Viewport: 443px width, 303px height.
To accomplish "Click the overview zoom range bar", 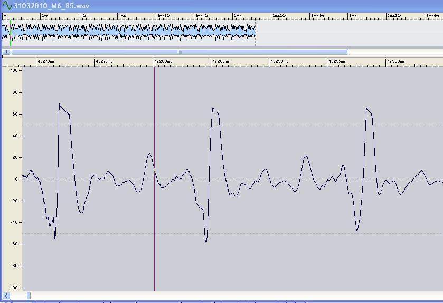I will 180,52.
